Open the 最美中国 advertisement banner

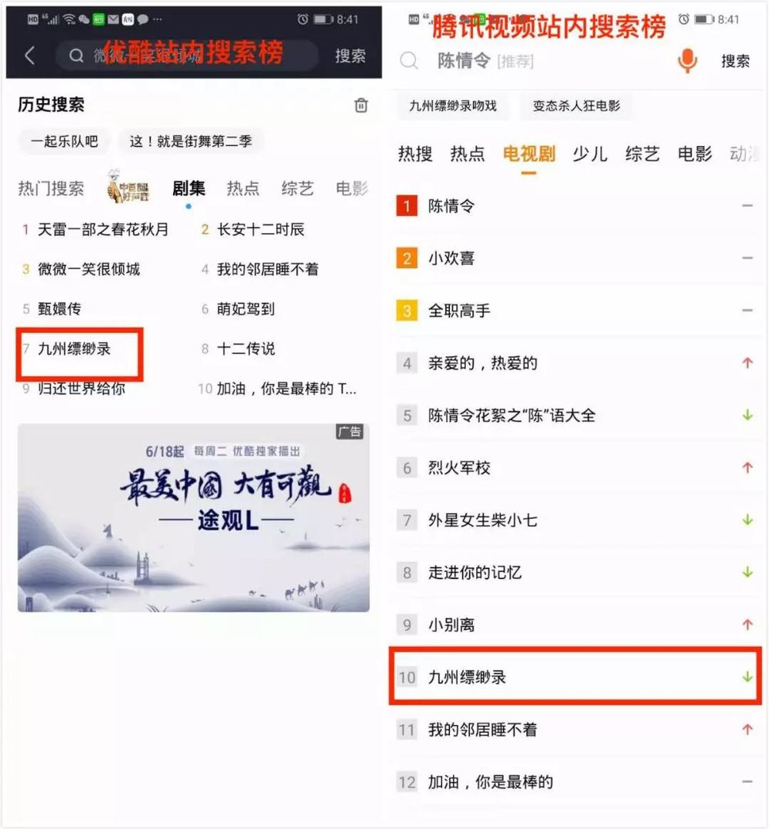(194, 518)
